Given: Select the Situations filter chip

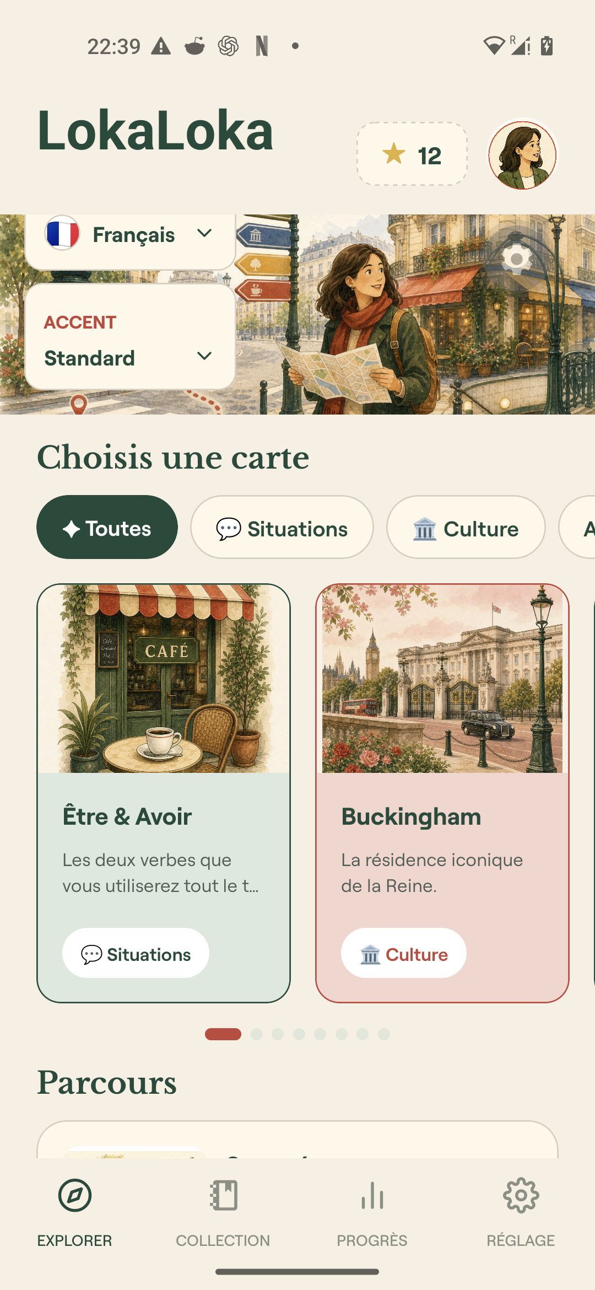Looking at the screenshot, I should [282, 527].
